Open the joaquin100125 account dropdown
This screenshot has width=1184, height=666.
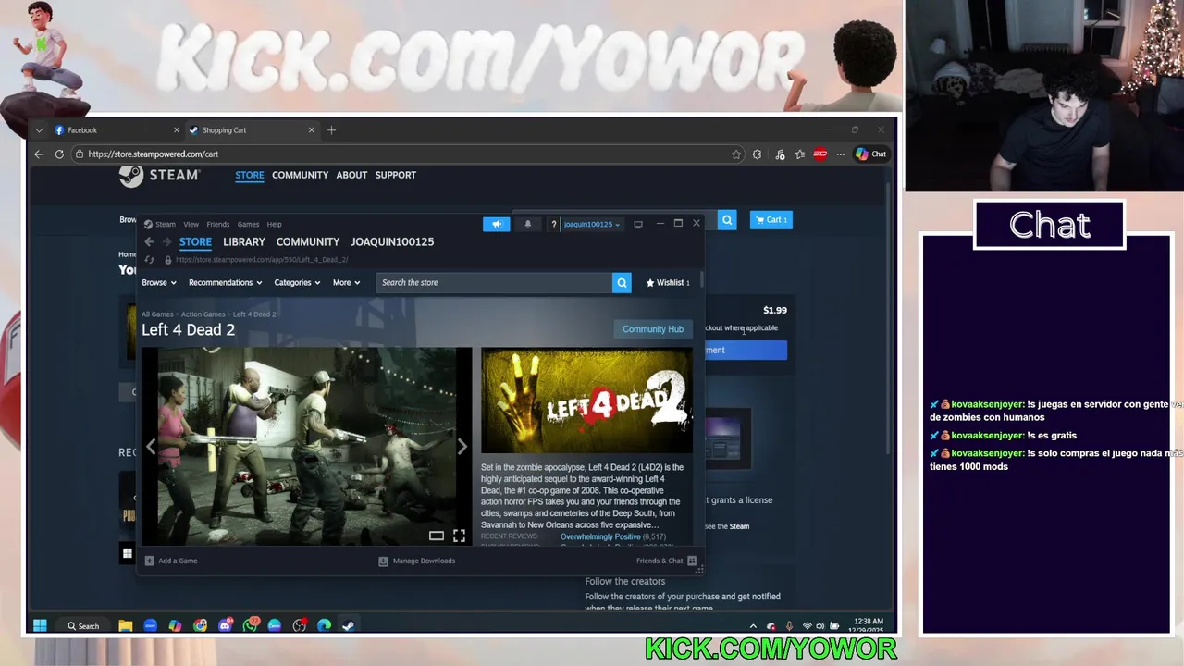[x=592, y=224]
